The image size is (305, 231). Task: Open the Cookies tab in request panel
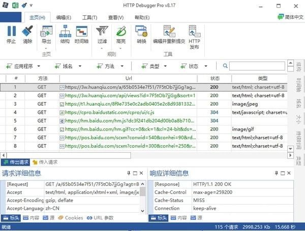coord(71,218)
